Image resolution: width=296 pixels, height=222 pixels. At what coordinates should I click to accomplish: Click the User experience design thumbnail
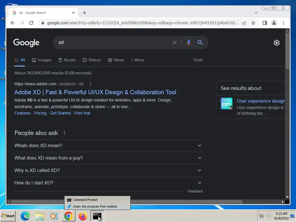tap(227, 103)
